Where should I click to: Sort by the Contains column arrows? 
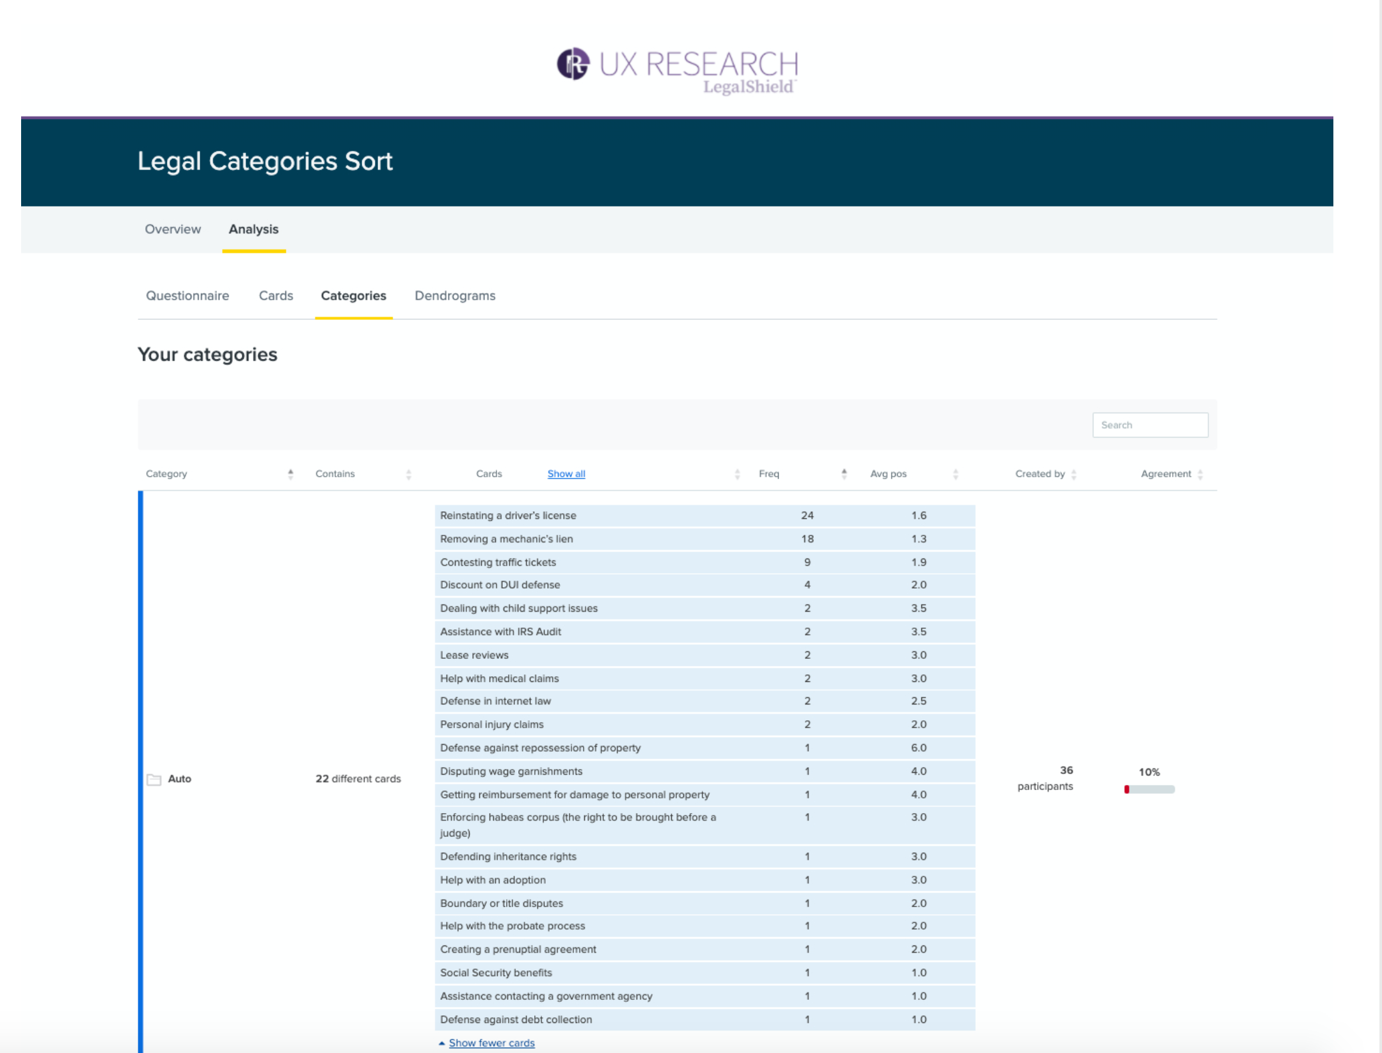[408, 474]
